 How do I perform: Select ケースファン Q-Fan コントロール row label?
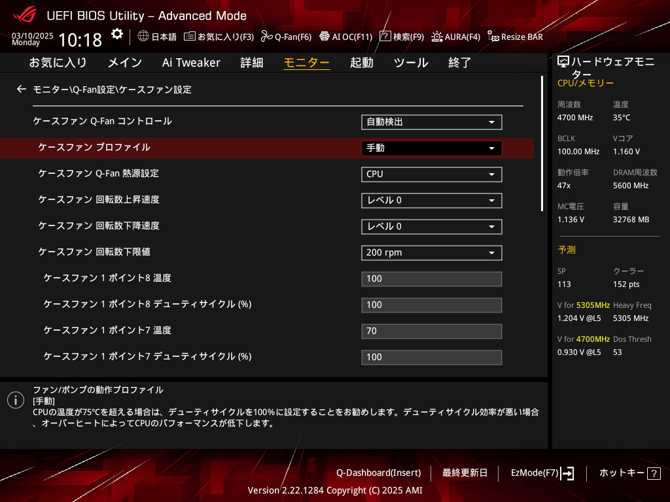point(103,121)
